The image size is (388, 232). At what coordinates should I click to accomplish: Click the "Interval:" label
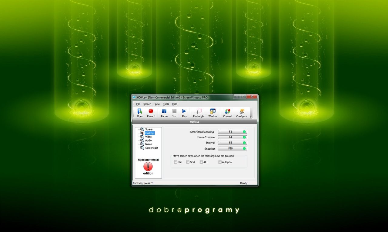tap(210, 143)
